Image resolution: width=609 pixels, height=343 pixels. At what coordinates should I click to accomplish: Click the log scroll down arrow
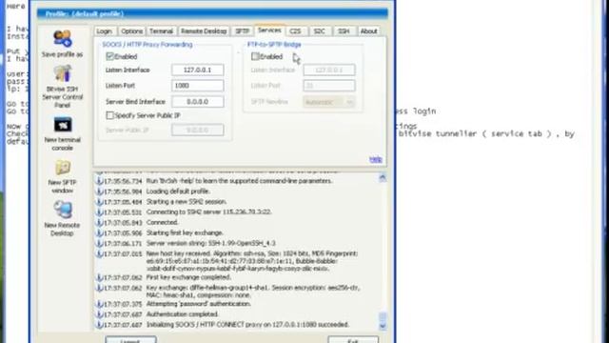tap(383, 326)
